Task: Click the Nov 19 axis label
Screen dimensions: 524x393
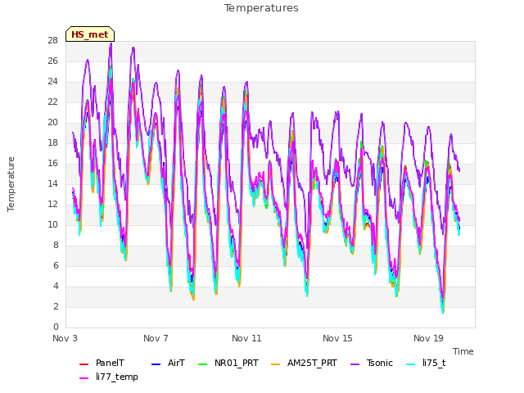Action: pyautogui.click(x=428, y=338)
